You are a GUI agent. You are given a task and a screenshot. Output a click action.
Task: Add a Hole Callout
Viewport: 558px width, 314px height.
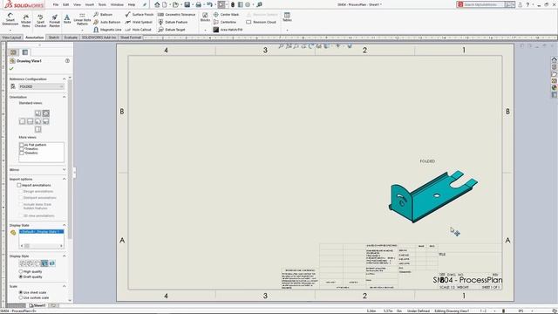point(138,30)
